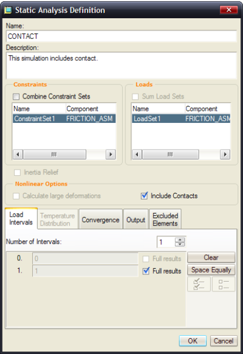243x354 pixels.
Task: Click the Loads list left scroll arrow
Action: 137,154
